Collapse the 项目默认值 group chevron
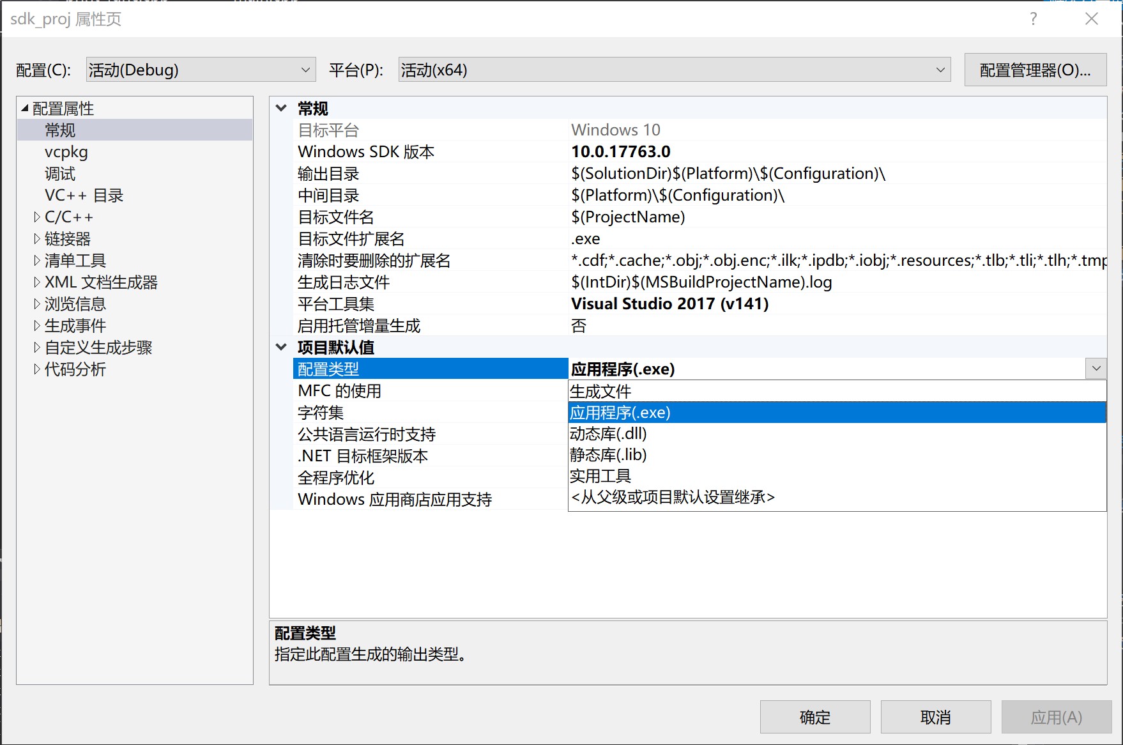Screen dimensions: 1123x745 click(x=281, y=347)
